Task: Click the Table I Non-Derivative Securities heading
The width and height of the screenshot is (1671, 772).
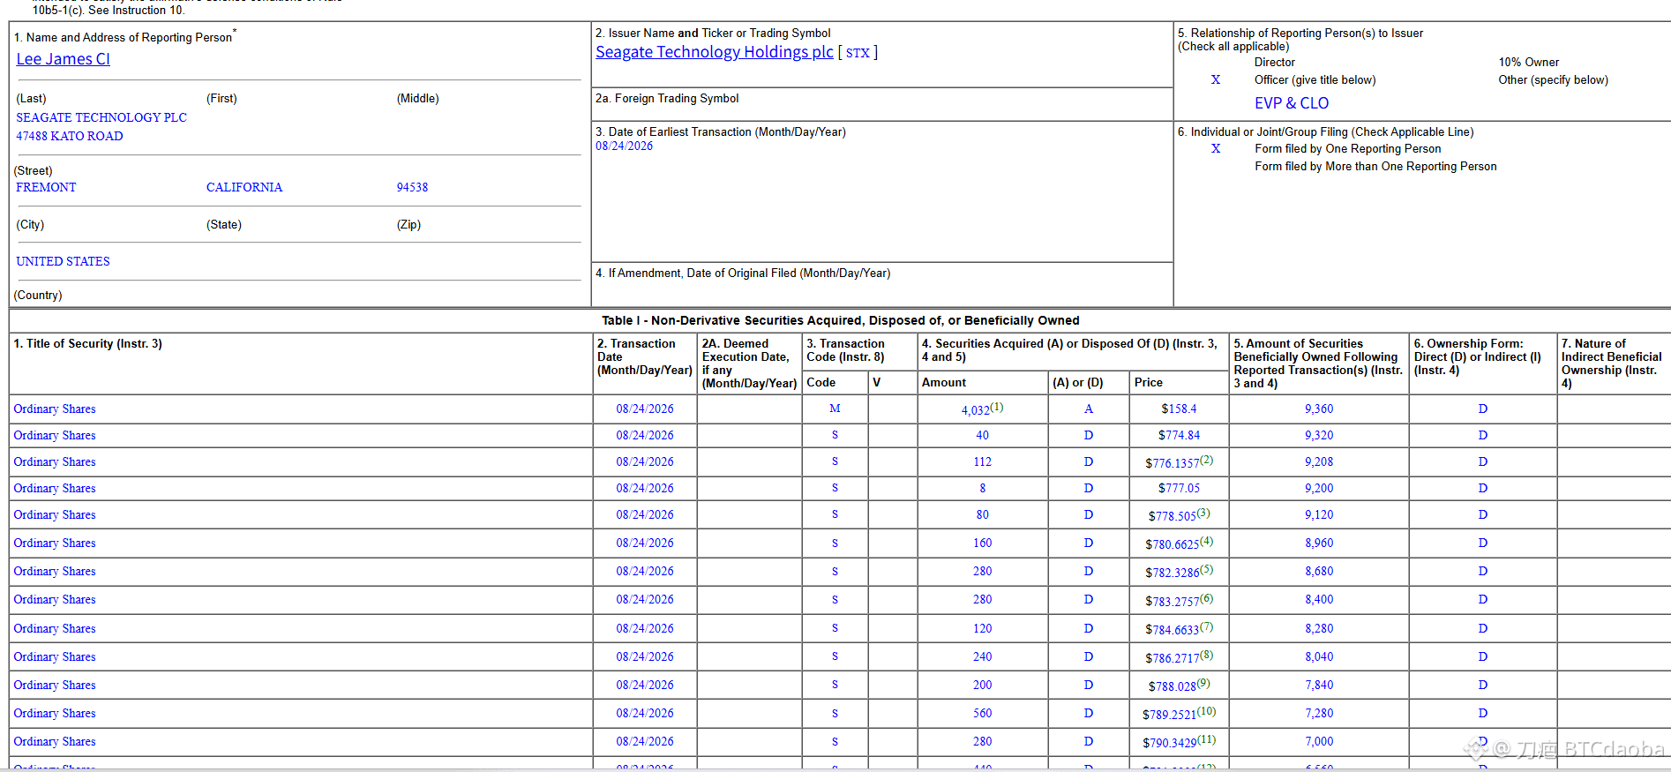Action: pos(840,320)
